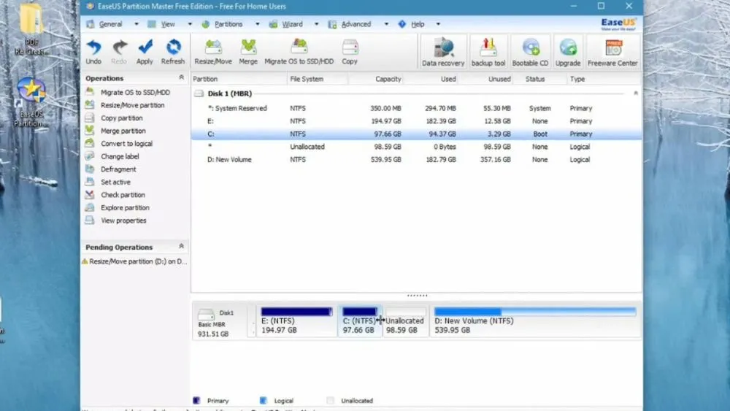Collapse the Operations panel

coord(181,77)
